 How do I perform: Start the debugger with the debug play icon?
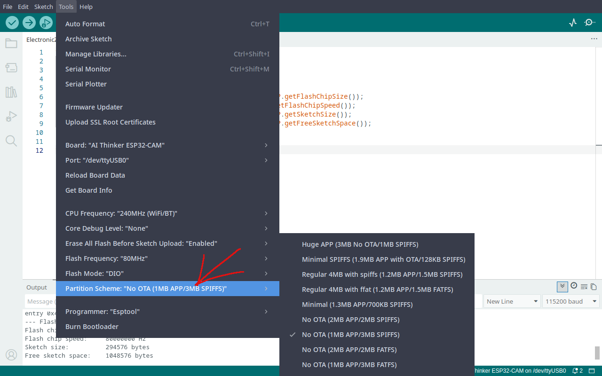point(46,22)
